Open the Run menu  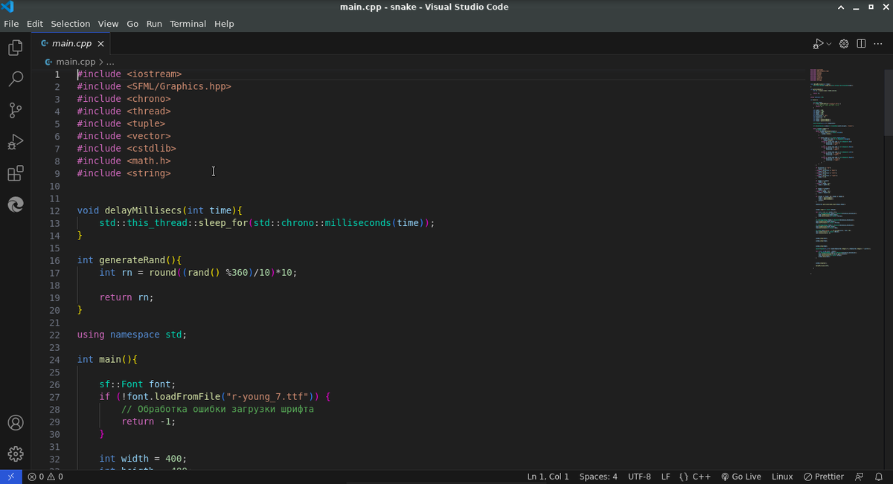point(154,24)
